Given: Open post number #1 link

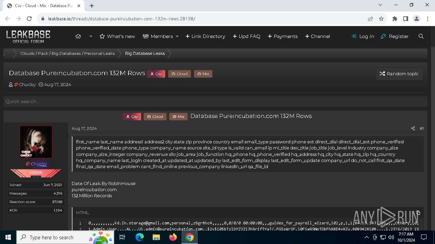Looking at the screenshot, I should point(421,128).
